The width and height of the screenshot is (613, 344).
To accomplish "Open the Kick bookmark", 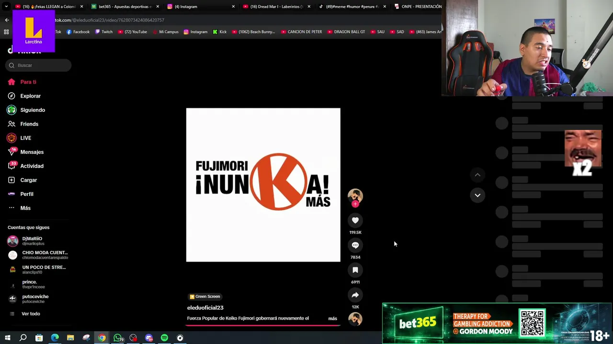I will tap(220, 32).
